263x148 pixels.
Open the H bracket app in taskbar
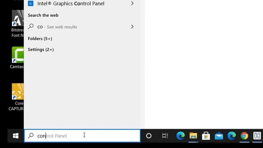[x=257, y=136]
